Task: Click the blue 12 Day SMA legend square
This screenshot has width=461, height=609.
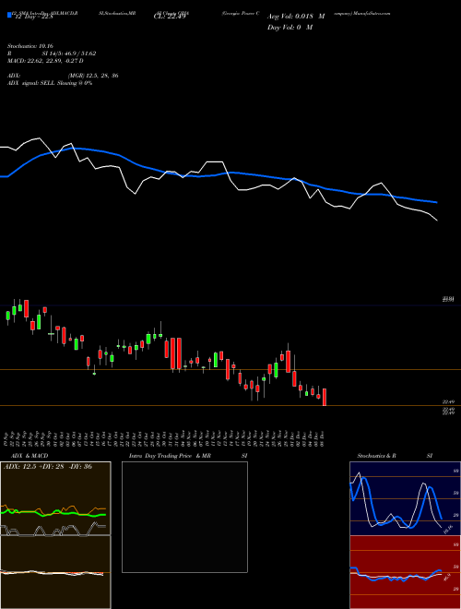Action: (x=9, y=16)
